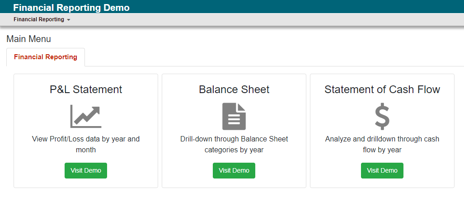Screen dimensions: 464x202
Task: Click the View Profit/Loss data description
Action: [86, 144]
